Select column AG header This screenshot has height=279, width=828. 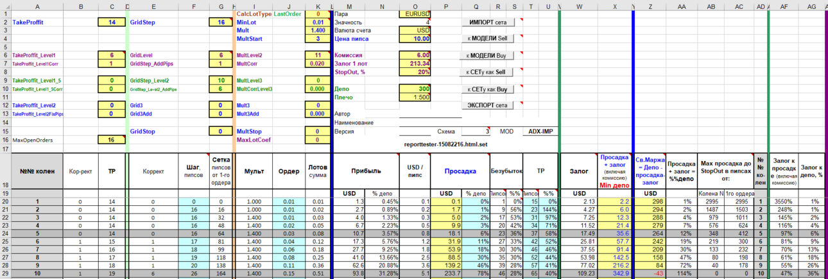pyautogui.click(x=812, y=5)
